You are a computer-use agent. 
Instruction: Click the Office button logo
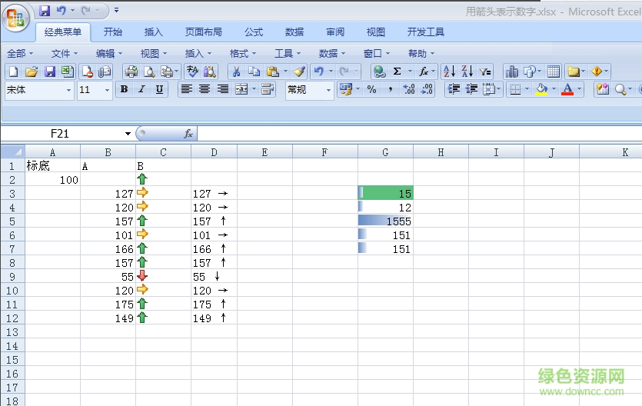click(x=17, y=17)
